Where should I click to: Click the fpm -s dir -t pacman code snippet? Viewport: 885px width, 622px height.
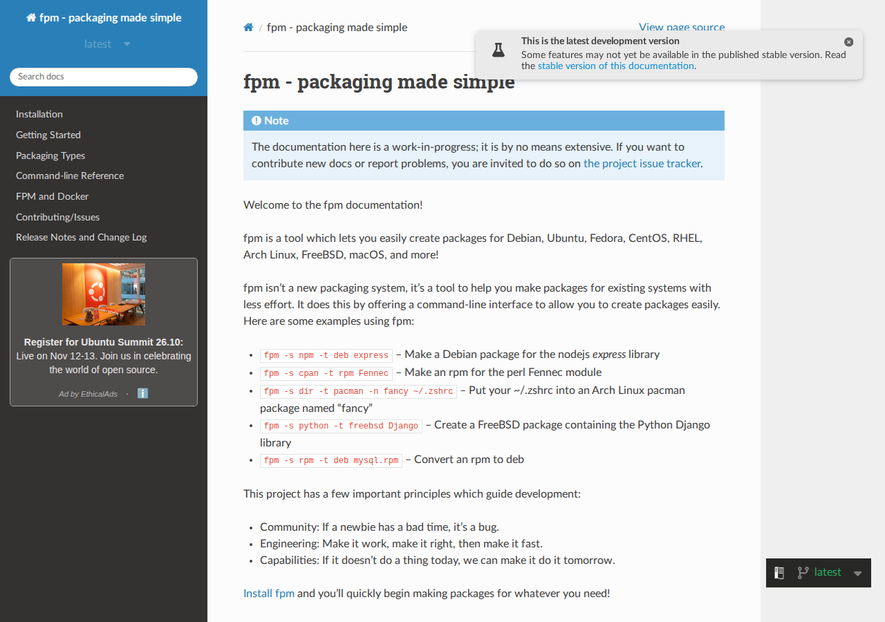click(x=358, y=391)
